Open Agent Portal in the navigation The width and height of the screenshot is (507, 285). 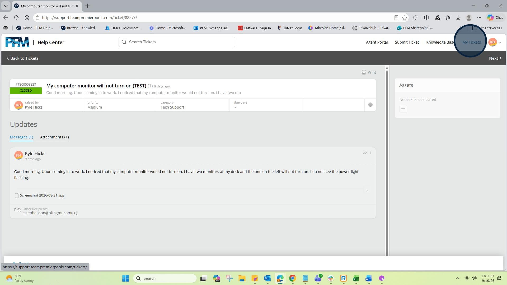click(x=377, y=42)
